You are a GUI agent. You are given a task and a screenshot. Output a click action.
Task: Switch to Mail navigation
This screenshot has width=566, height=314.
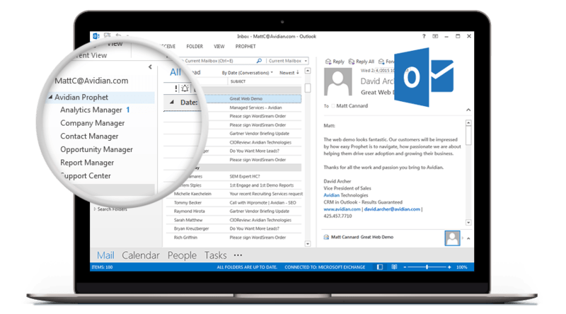click(105, 255)
